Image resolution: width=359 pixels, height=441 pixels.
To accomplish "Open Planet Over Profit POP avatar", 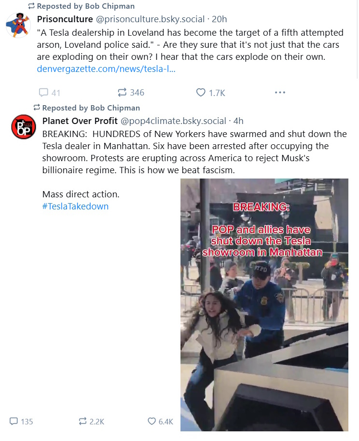I will pos(23,127).
